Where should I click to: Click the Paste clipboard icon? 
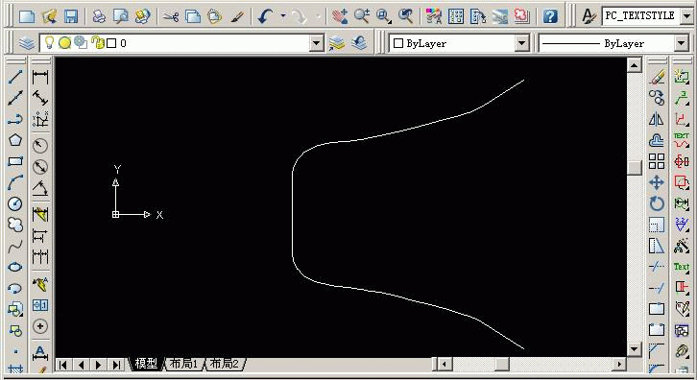coord(214,16)
